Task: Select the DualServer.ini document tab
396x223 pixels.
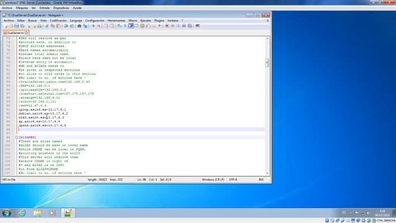Action: pyautogui.click(x=15, y=33)
